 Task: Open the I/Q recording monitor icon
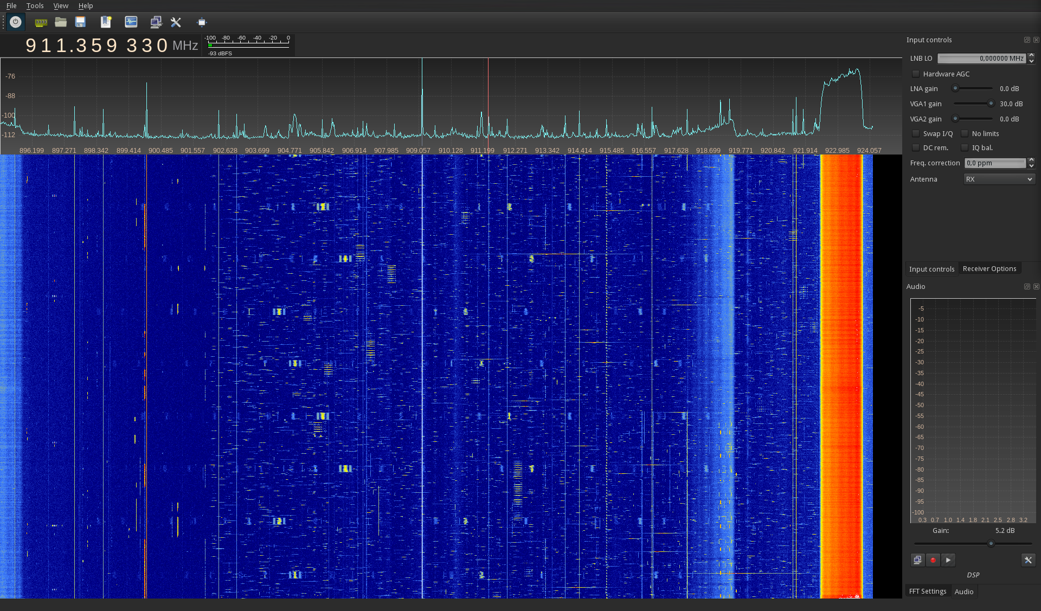pyautogui.click(x=131, y=22)
